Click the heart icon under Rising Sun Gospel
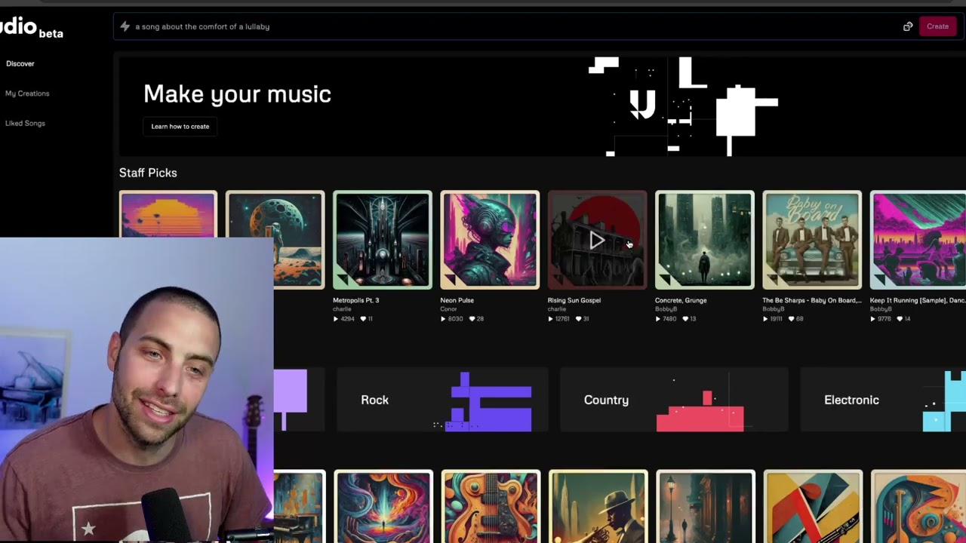 coord(579,319)
